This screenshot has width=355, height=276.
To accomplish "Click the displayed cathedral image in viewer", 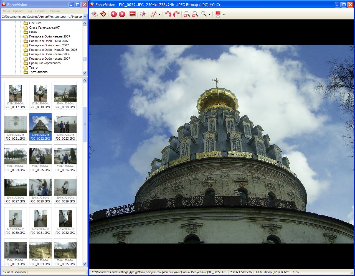I will 222,144.
